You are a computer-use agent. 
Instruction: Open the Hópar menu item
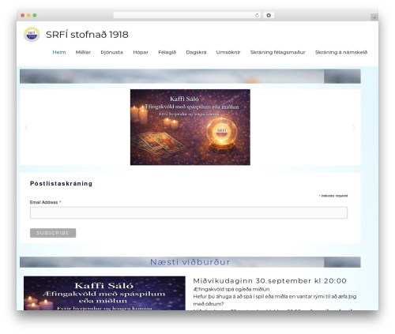coord(141,52)
